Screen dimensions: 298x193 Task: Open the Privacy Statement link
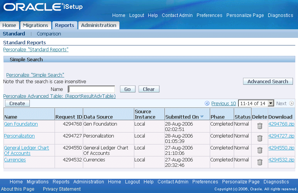[x=62, y=189]
